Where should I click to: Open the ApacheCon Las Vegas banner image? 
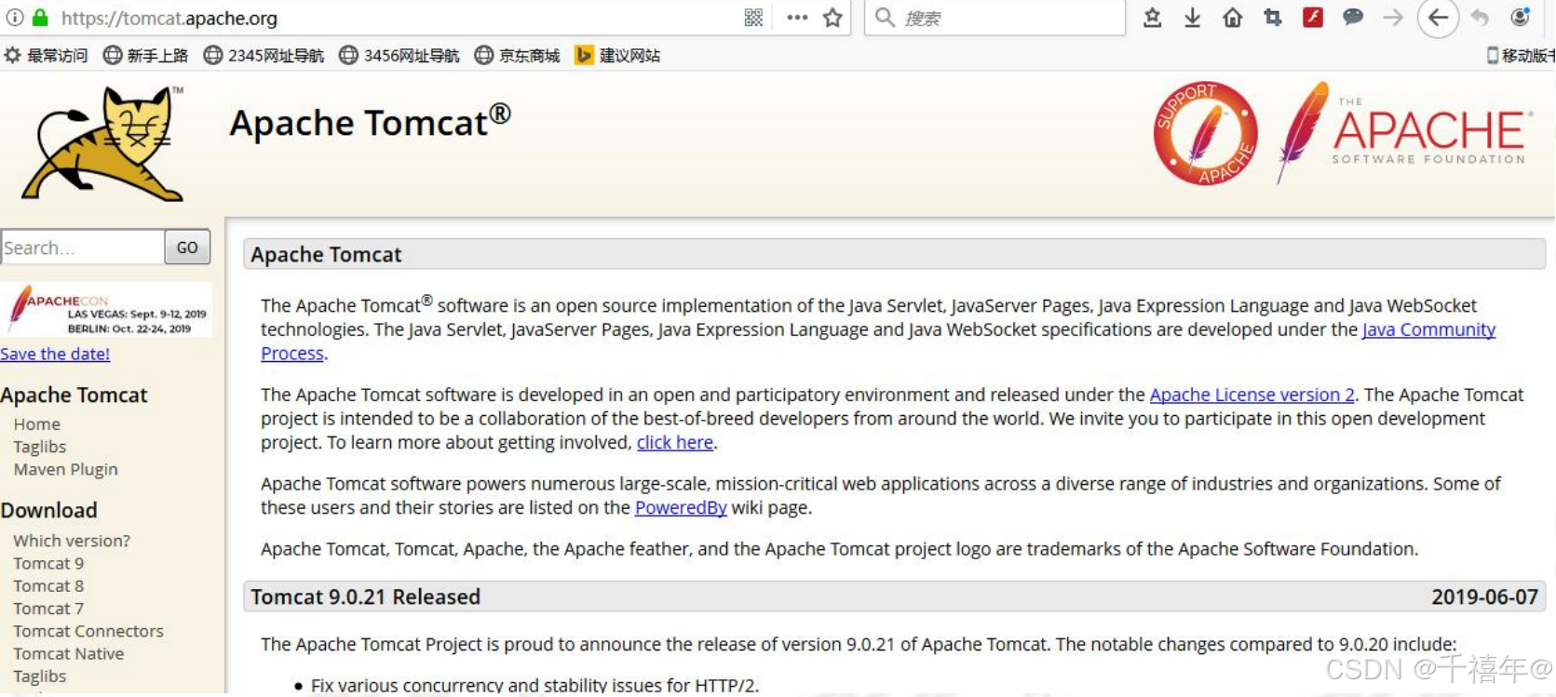pos(106,310)
